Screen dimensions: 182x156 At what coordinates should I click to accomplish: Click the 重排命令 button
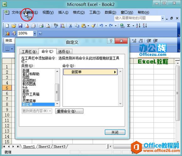[x=69, y=111]
